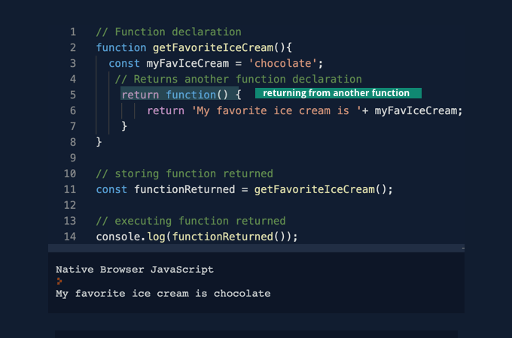Click line number 11 in the gutter
The width and height of the screenshot is (512, 338).
[70, 189]
